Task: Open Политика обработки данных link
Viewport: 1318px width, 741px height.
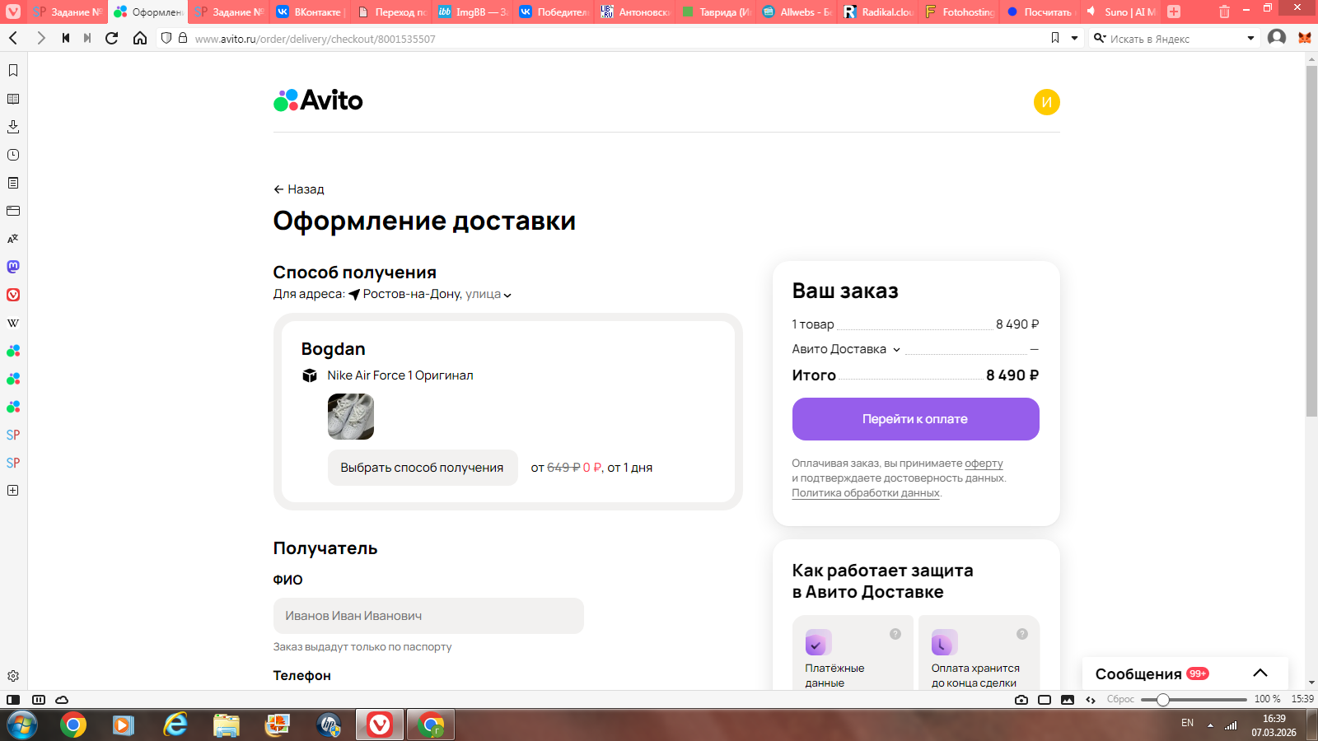Action: [x=866, y=493]
